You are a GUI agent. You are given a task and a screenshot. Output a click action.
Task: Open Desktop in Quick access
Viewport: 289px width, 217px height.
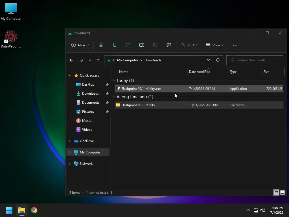pos(88,84)
